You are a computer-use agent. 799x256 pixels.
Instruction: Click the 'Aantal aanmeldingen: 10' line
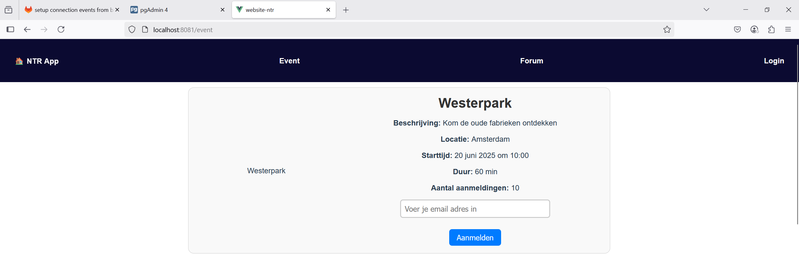[475, 188]
